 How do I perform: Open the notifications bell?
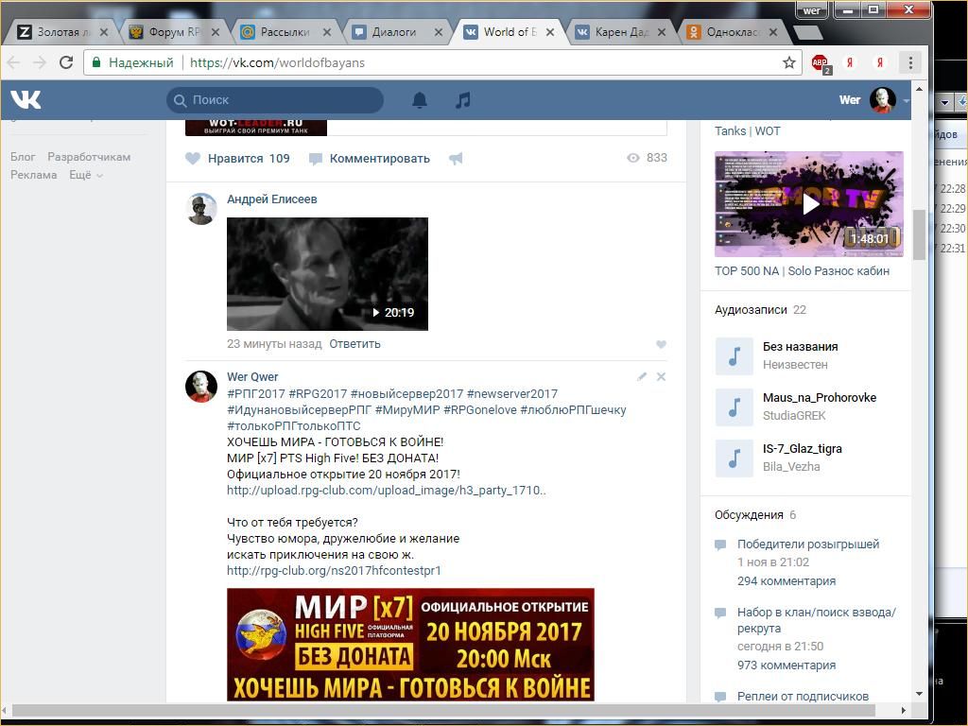pyautogui.click(x=420, y=99)
